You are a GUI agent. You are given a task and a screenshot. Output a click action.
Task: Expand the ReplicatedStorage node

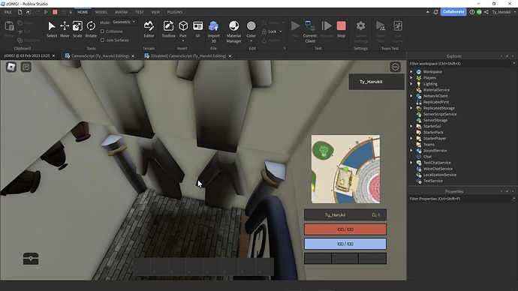click(x=411, y=108)
